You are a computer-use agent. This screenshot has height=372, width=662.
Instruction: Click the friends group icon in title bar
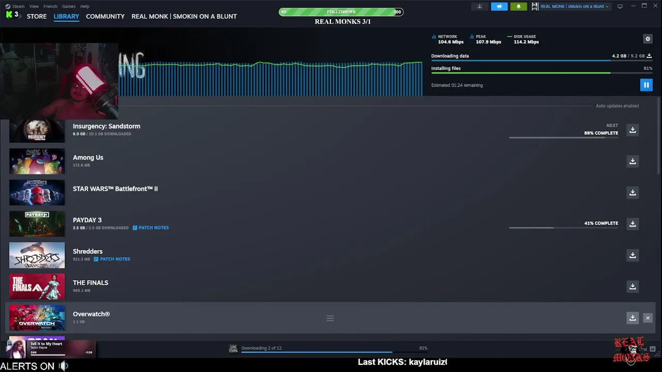click(479, 6)
